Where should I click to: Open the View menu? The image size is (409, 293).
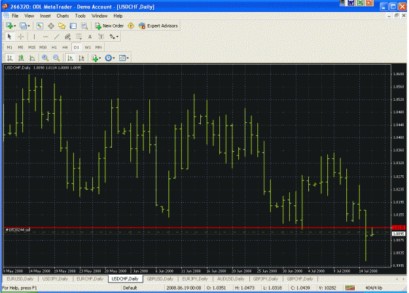[29, 16]
